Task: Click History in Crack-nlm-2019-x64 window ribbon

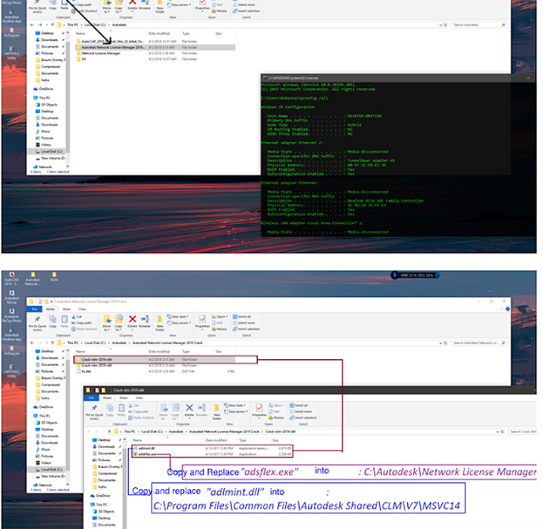Action: point(276,418)
